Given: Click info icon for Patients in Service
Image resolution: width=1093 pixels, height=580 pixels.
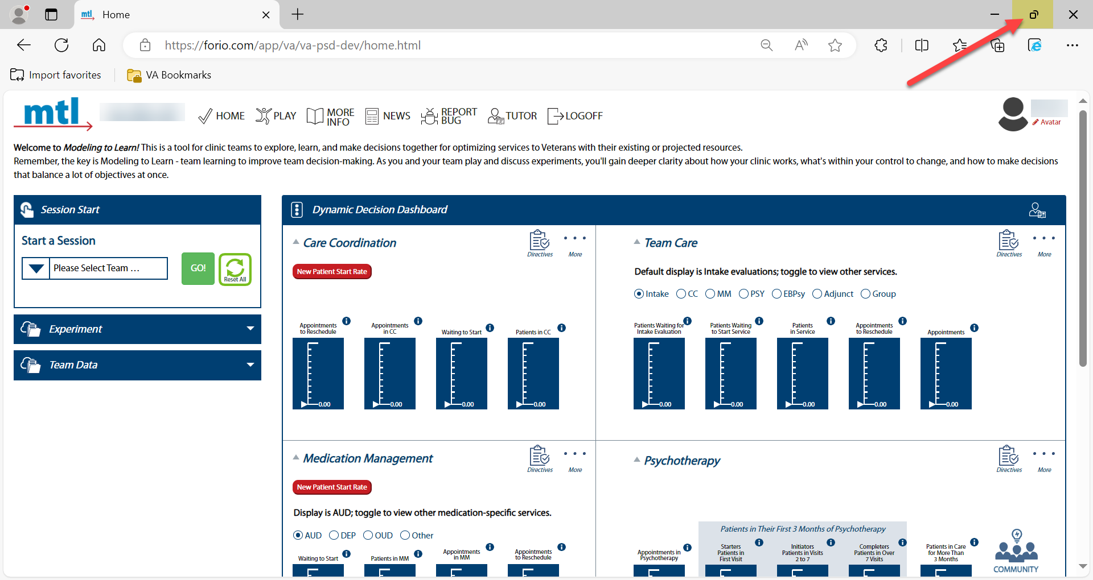Looking at the screenshot, I should coord(831,321).
